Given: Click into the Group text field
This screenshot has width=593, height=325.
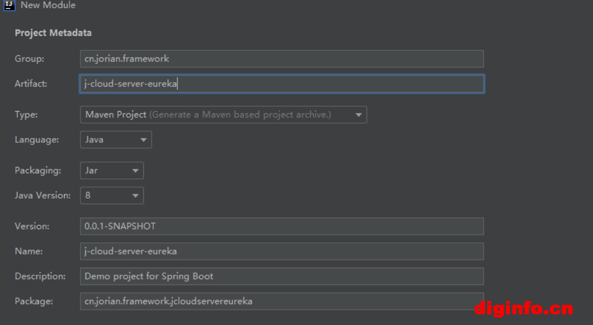Looking at the screenshot, I should (281, 59).
